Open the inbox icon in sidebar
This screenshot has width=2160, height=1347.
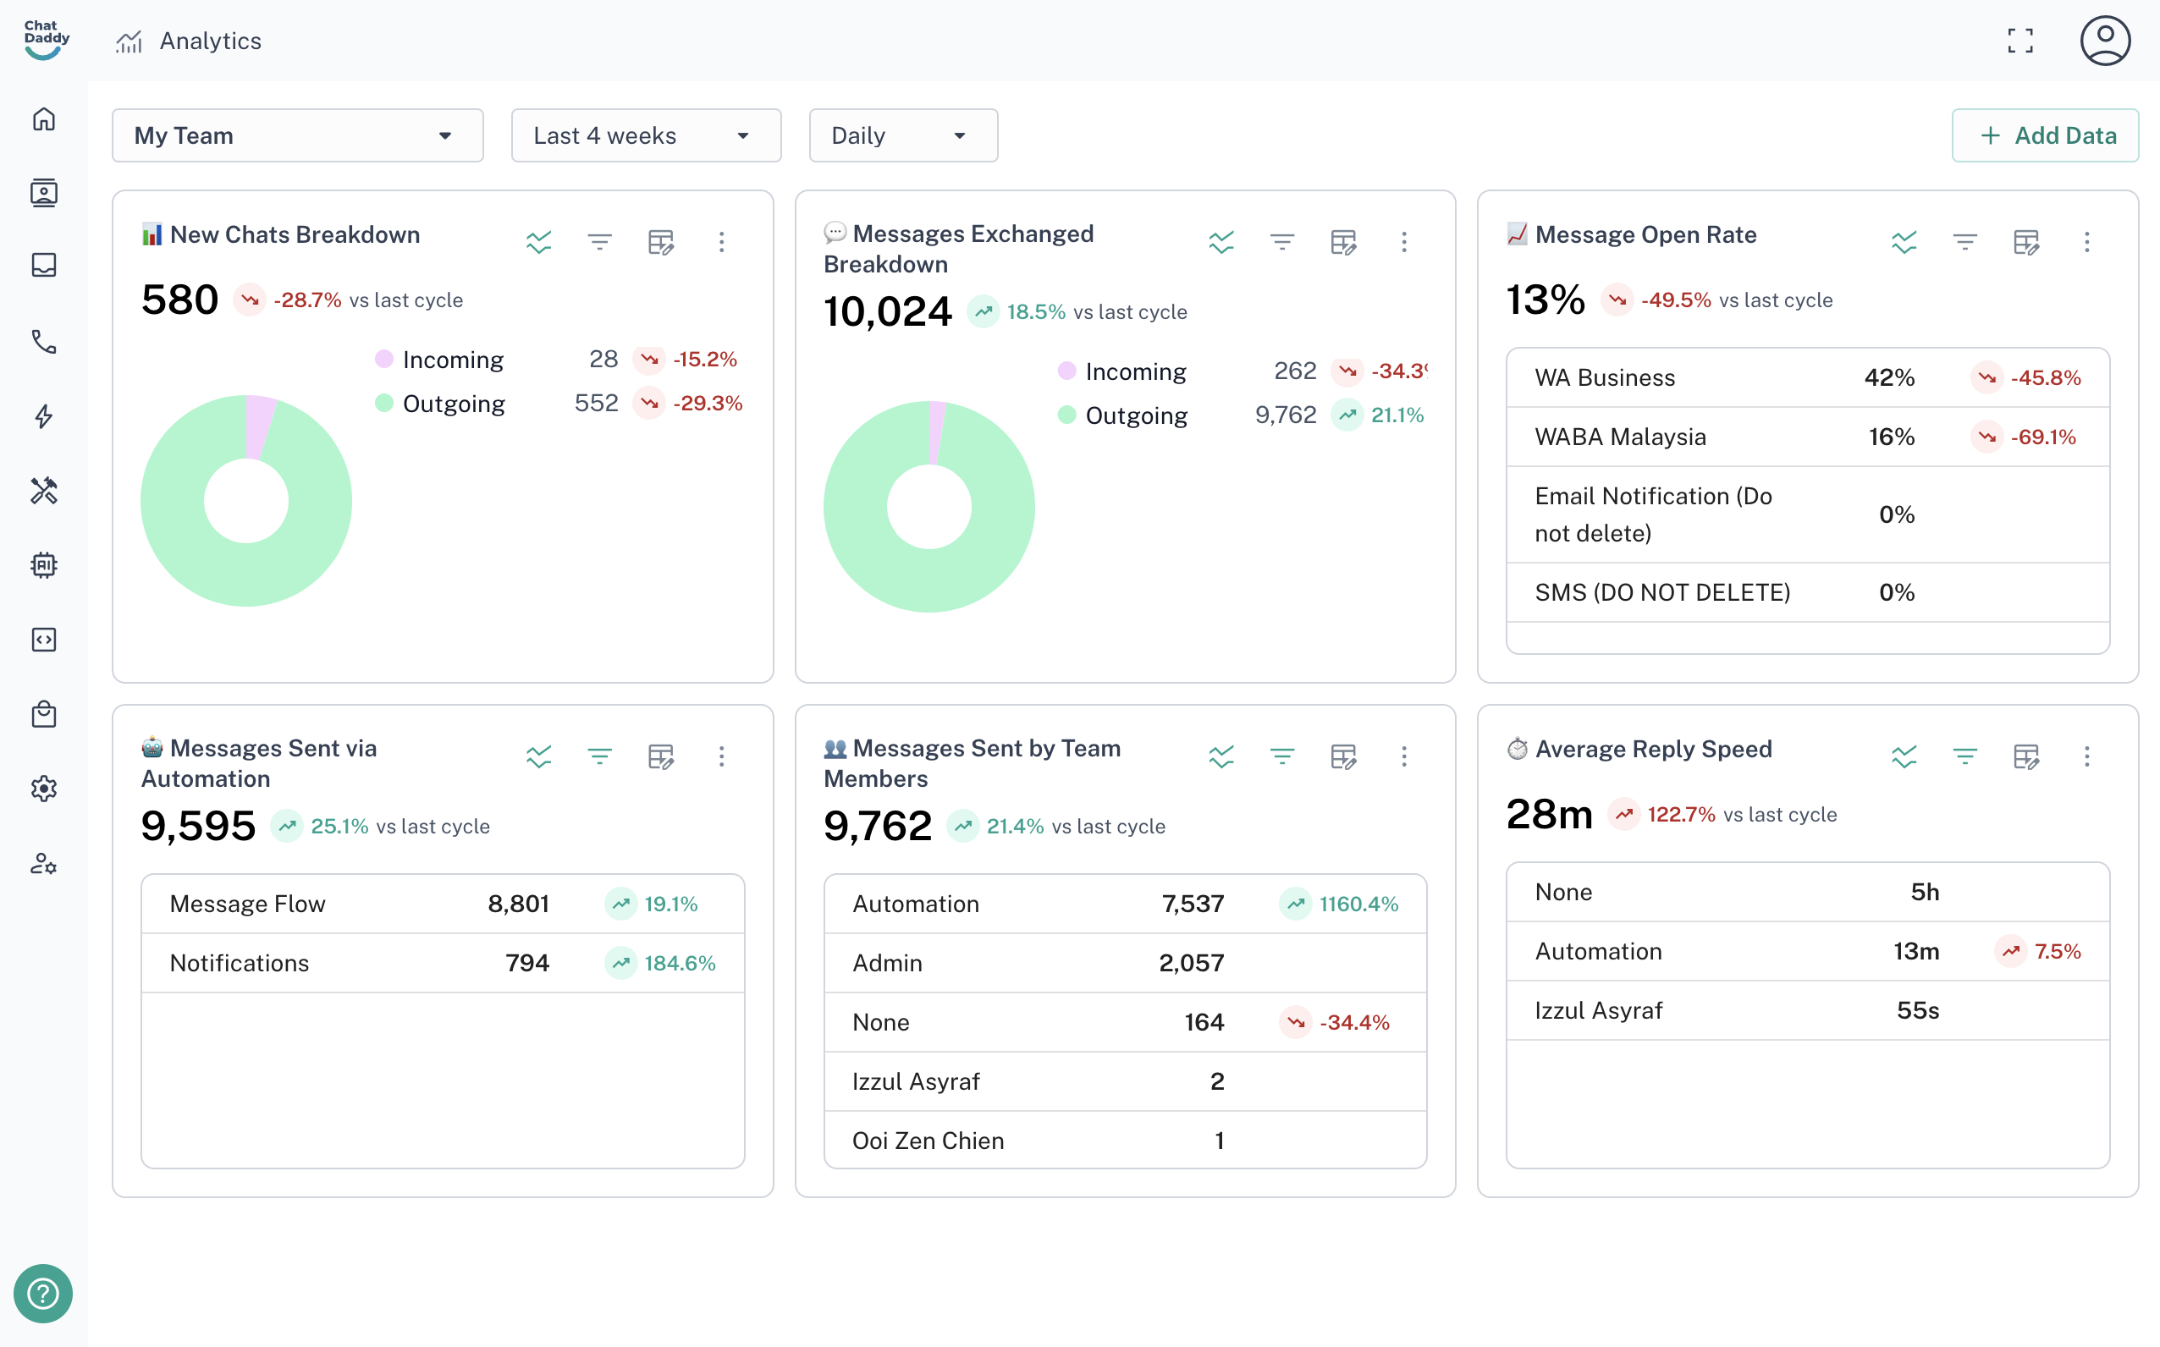(x=44, y=266)
